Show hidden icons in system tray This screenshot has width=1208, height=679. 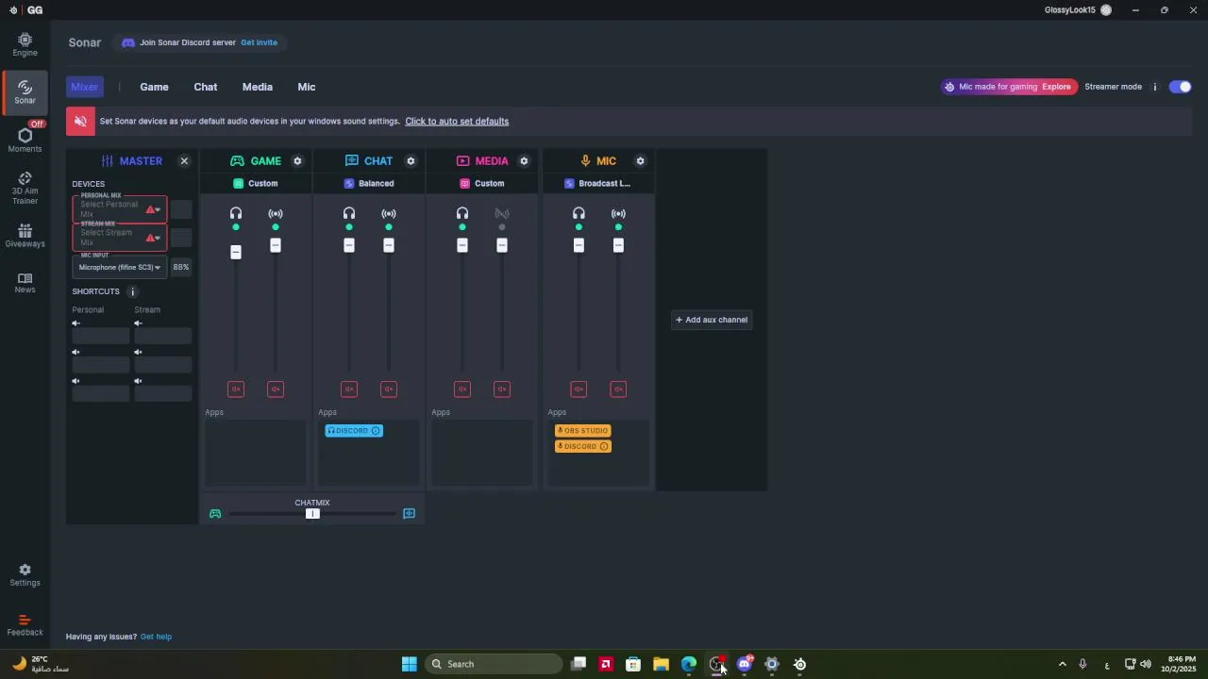coord(1062,664)
